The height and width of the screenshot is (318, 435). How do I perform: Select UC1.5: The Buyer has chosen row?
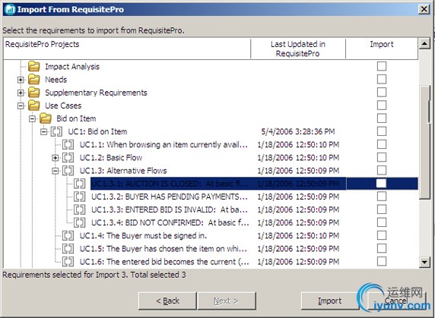(x=163, y=249)
